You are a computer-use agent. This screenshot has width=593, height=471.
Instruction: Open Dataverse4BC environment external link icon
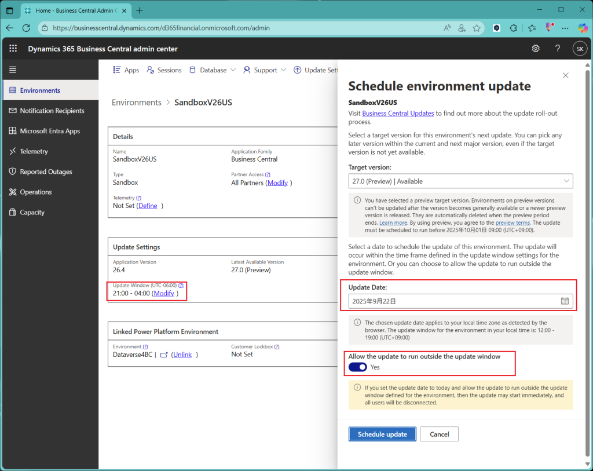click(x=164, y=355)
